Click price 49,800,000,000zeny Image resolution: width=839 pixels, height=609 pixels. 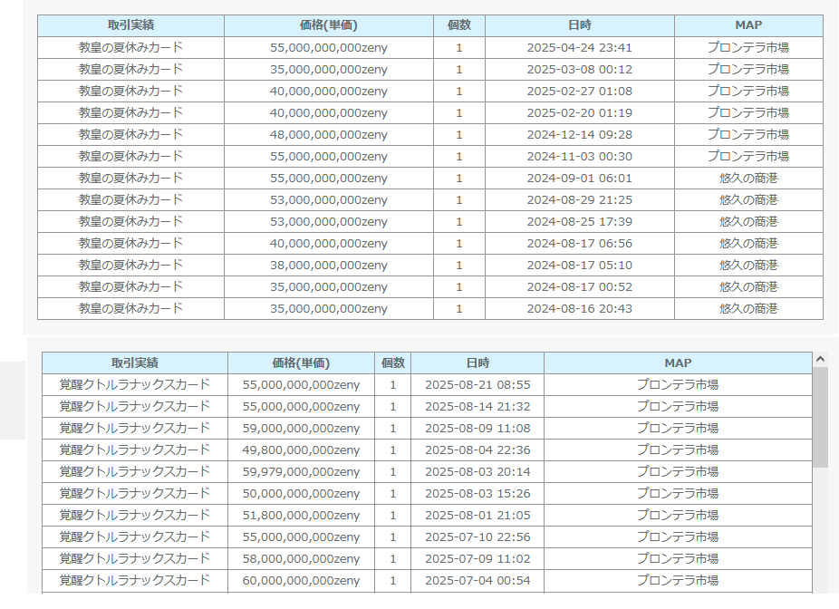point(301,450)
